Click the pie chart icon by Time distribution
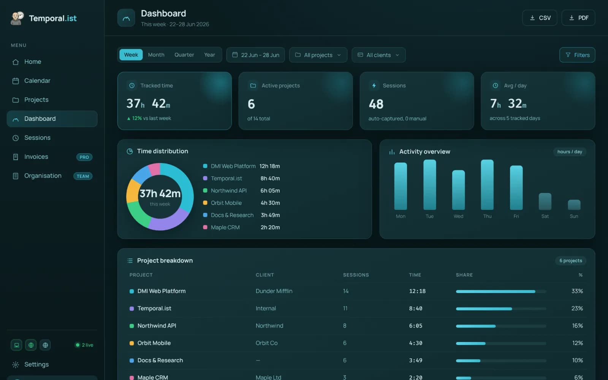This screenshot has height=380, width=608. click(x=130, y=151)
